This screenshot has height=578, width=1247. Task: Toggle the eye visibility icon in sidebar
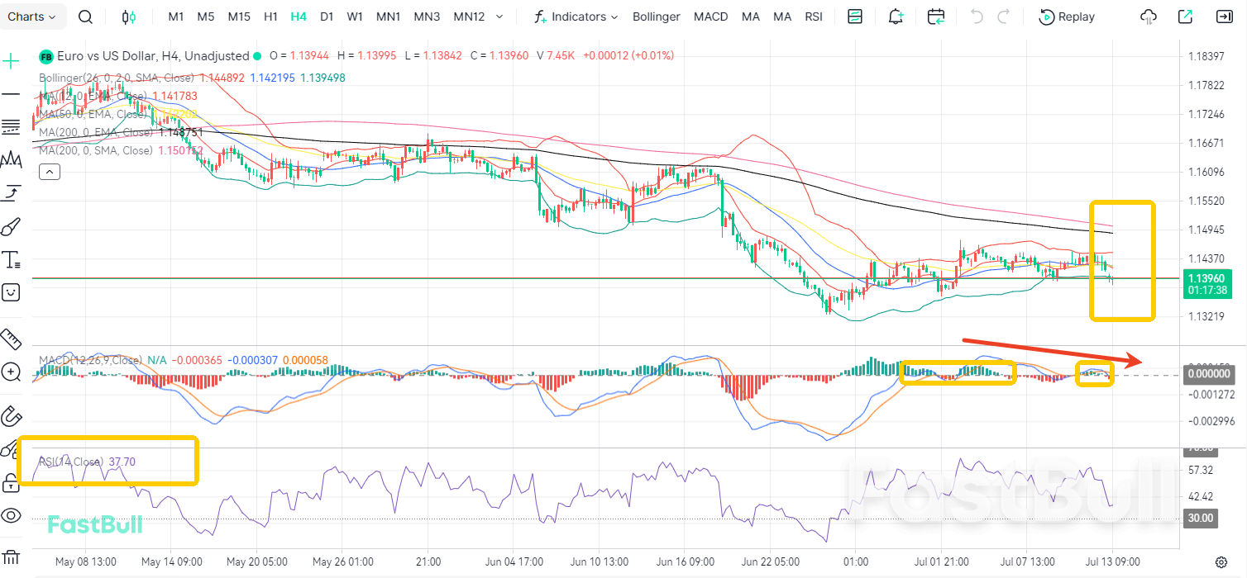pyautogui.click(x=11, y=516)
